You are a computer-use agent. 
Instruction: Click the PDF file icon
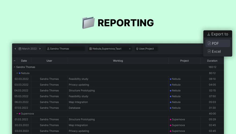pos(209,43)
